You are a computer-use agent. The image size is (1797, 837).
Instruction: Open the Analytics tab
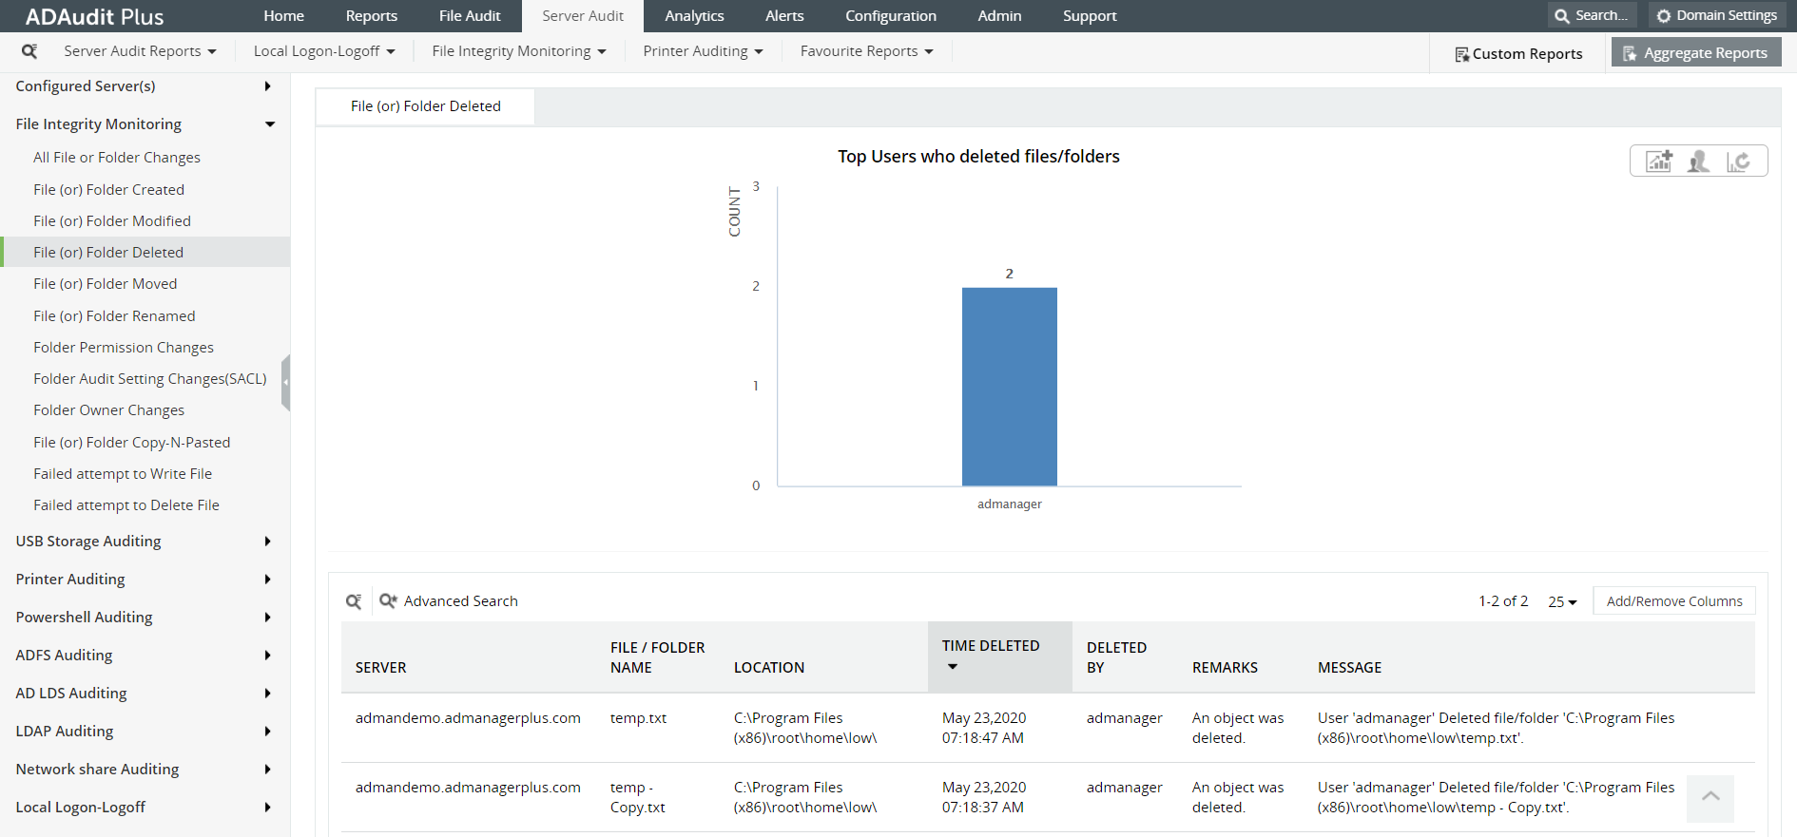click(694, 16)
